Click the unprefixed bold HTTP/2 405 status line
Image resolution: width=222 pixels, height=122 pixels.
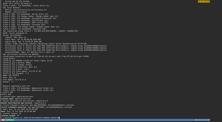[6, 95]
